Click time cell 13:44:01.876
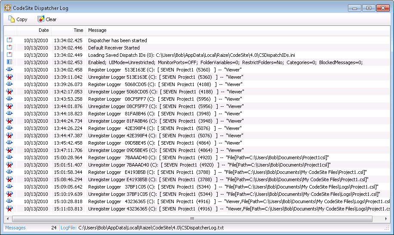Image resolution: width=394 pixels, height=235 pixels. pos(68,106)
